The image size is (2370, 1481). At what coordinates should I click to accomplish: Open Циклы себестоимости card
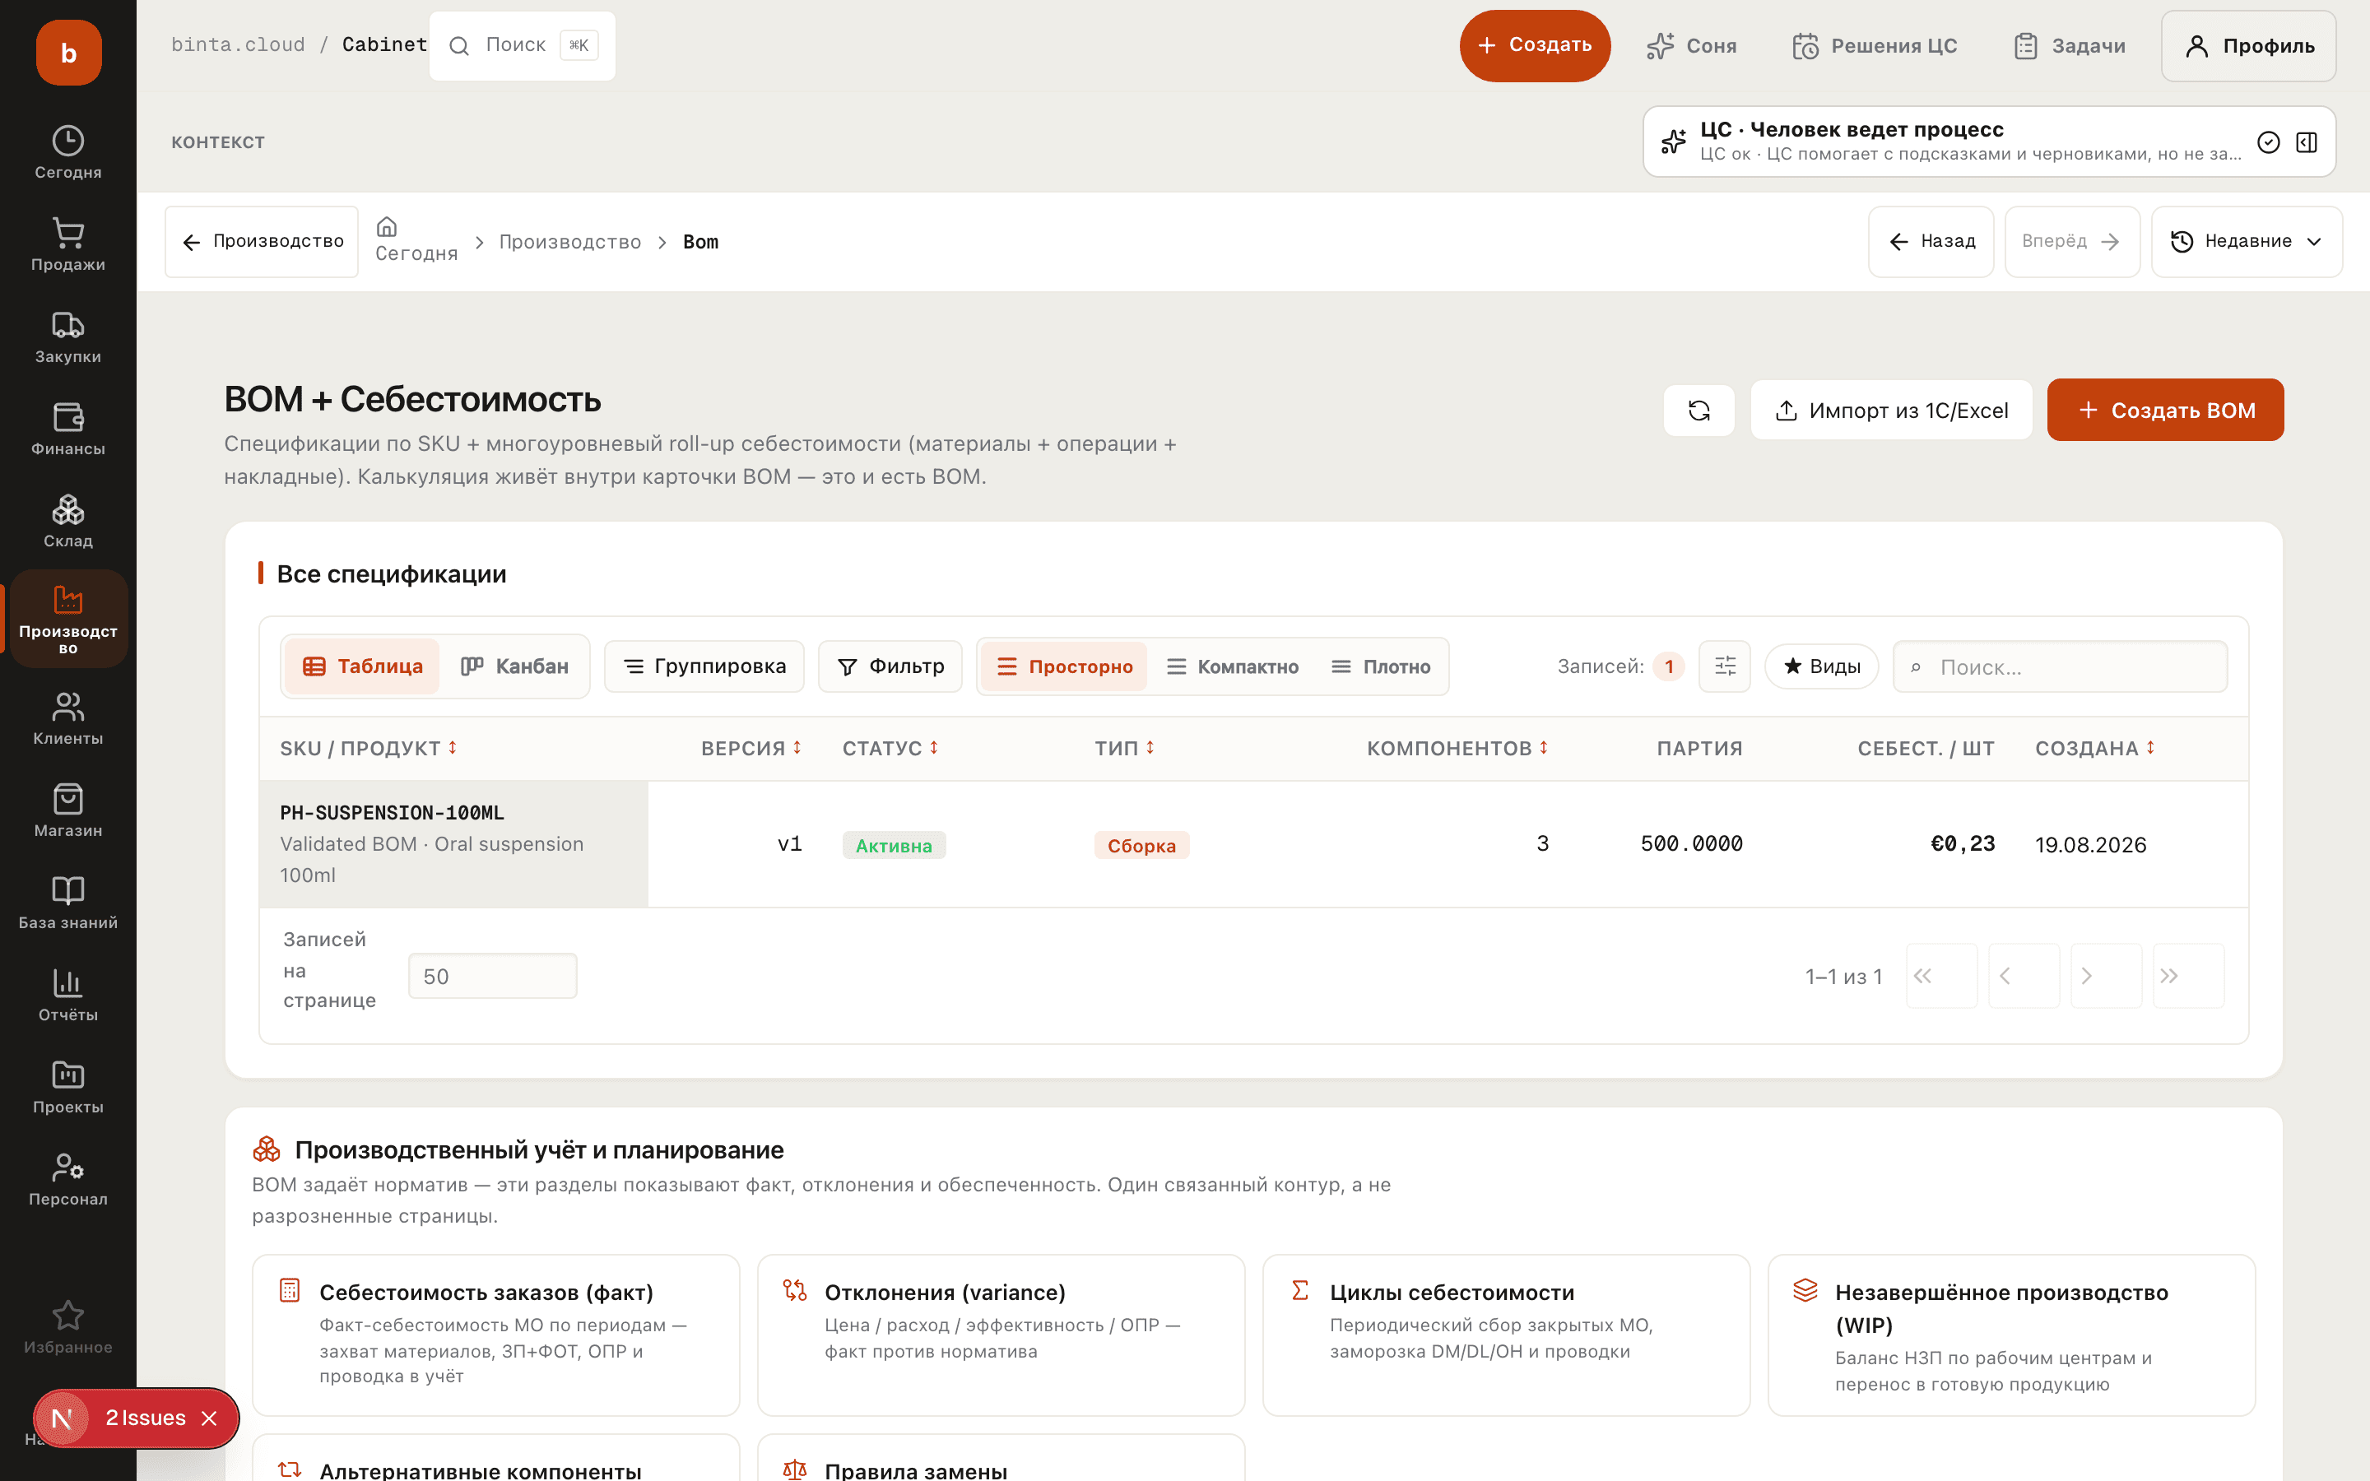pyautogui.click(x=1506, y=1335)
